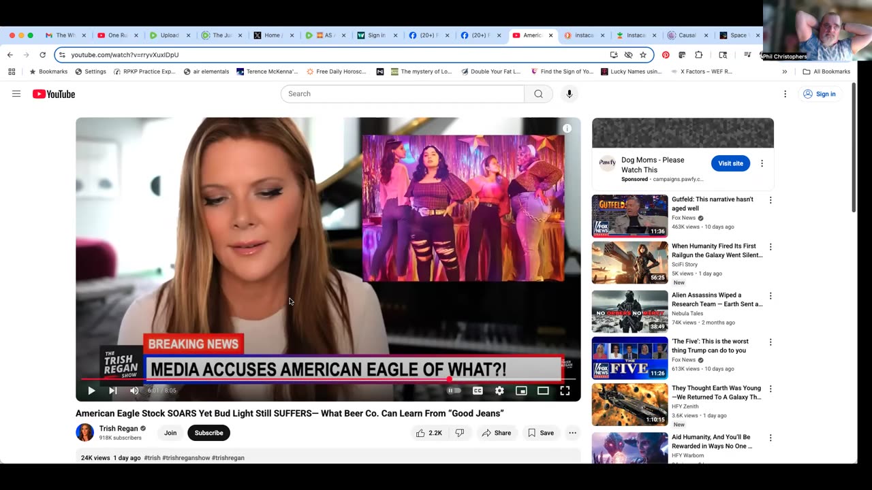Image resolution: width=872 pixels, height=490 pixels.
Task: Open the Gutfeld narrative video thumbnail
Action: tap(629, 216)
